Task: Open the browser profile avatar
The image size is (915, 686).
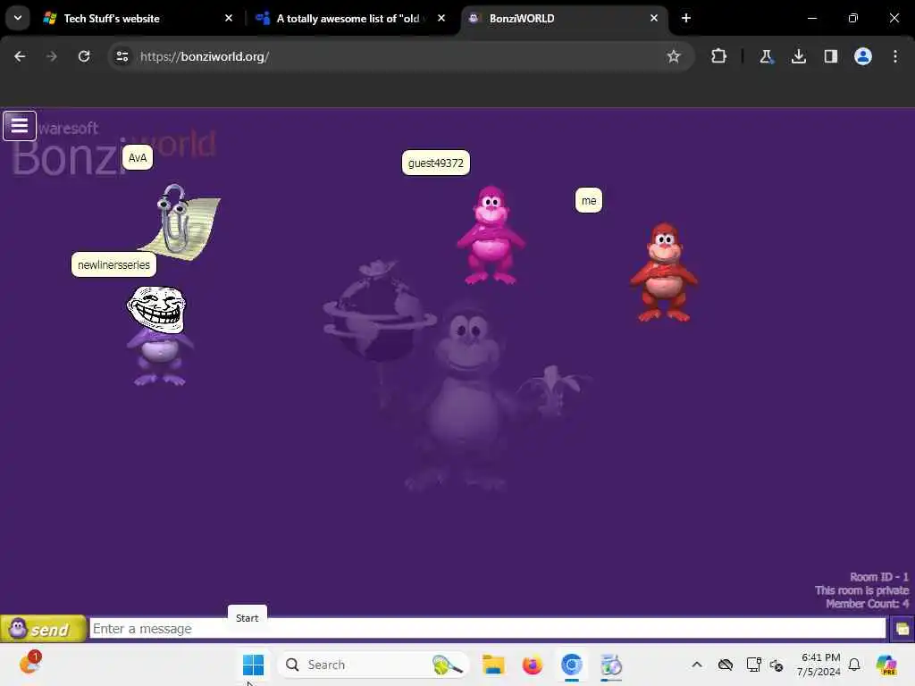Action: [863, 56]
